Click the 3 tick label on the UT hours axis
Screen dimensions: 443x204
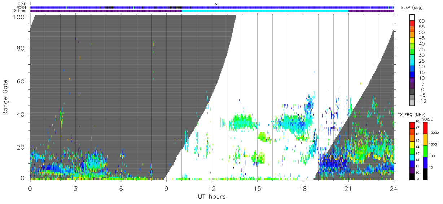[x=75, y=188]
